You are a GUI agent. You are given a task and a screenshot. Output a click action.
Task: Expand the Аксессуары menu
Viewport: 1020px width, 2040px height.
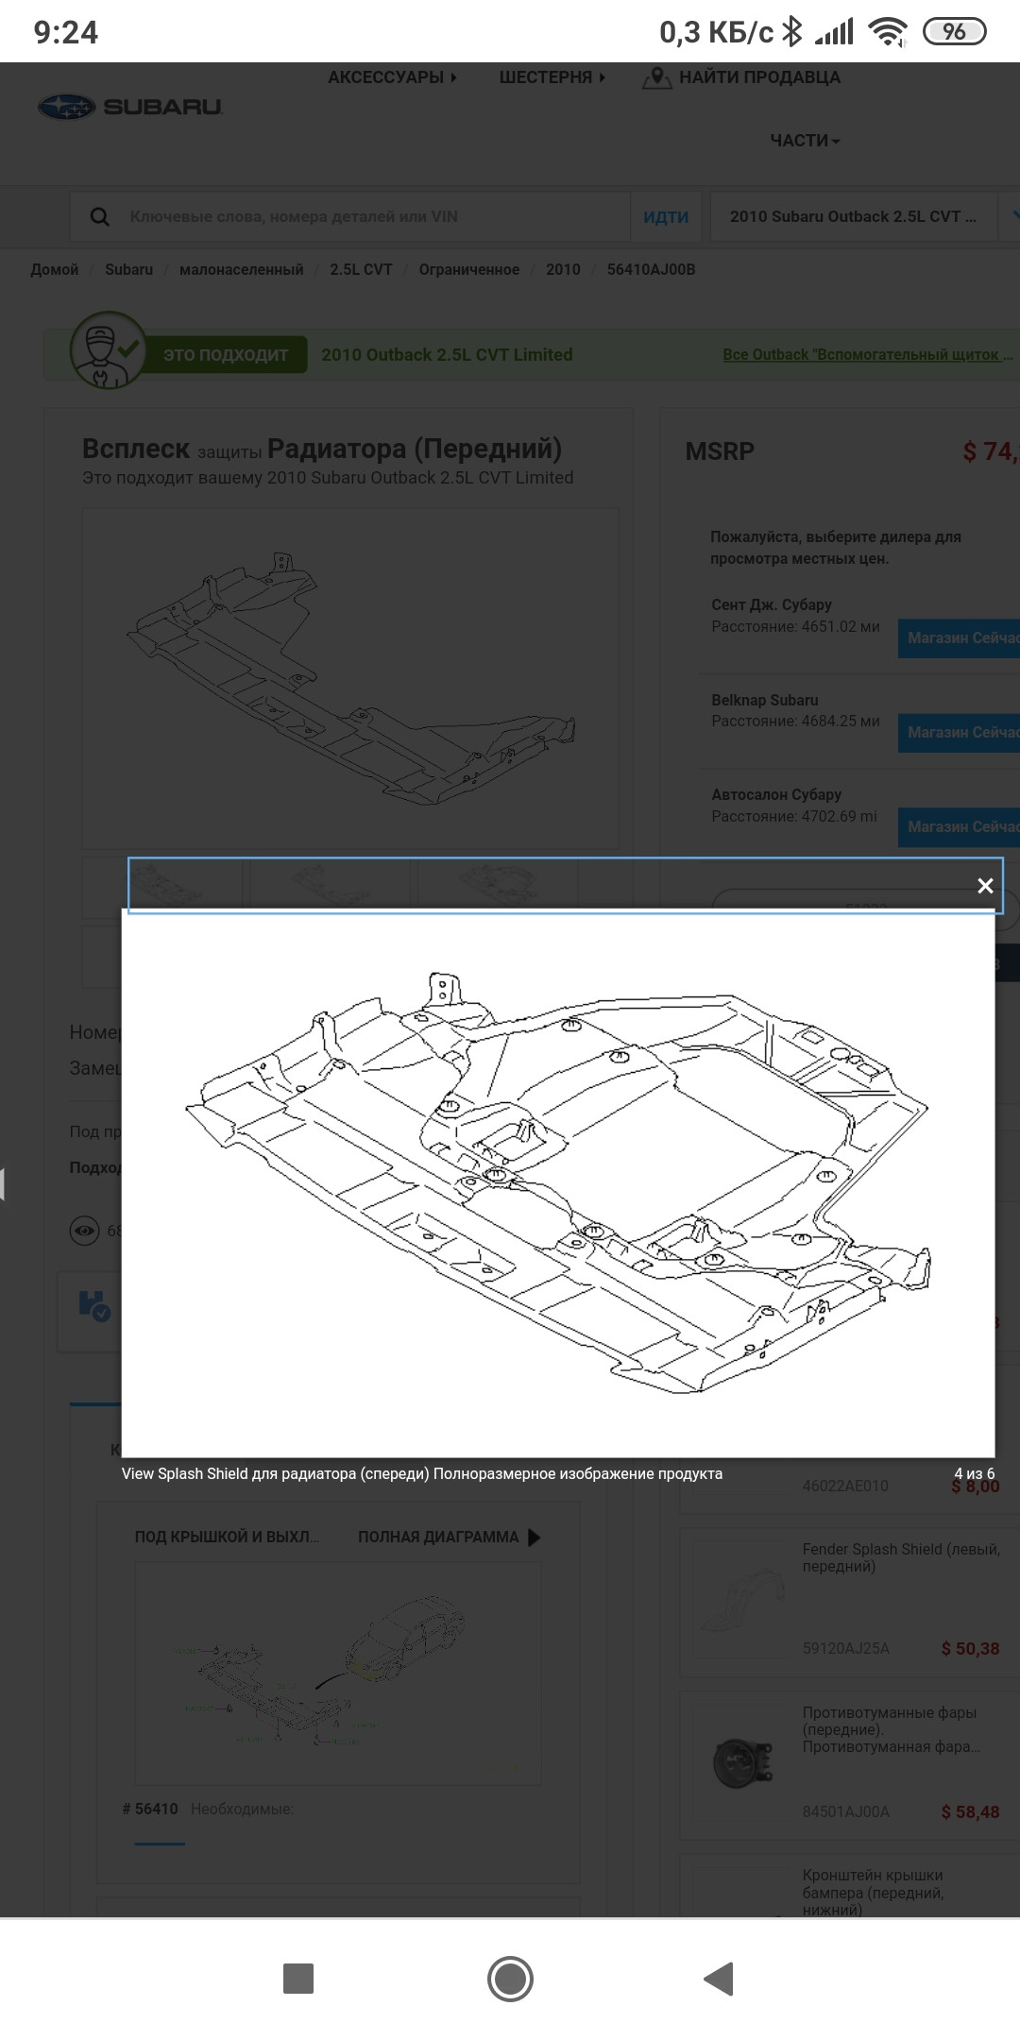(391, 77)
